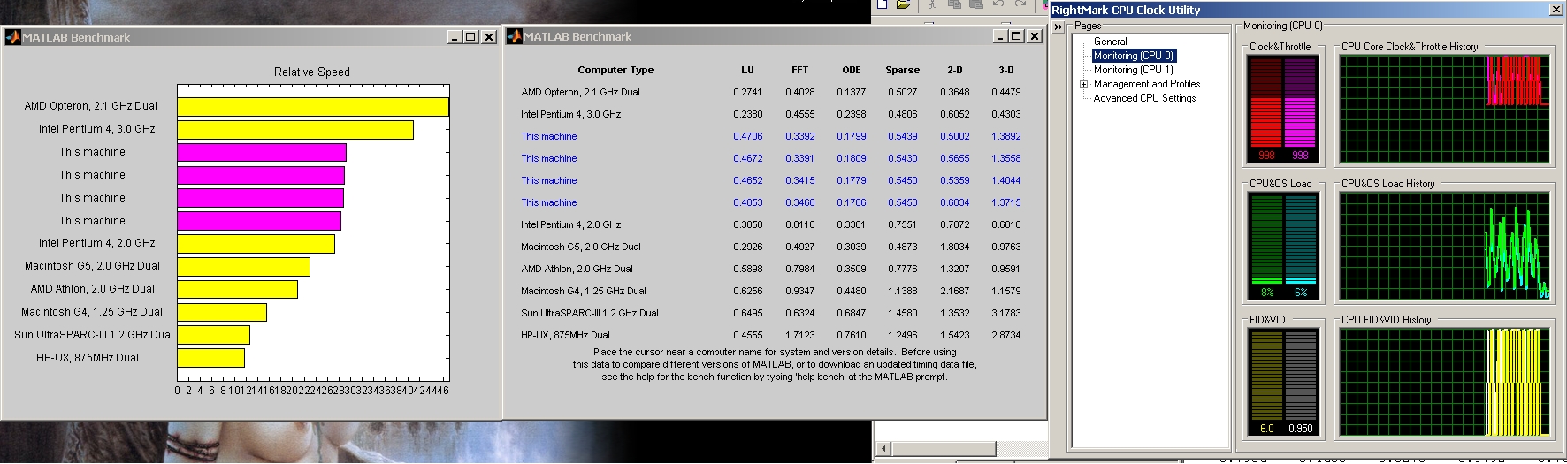Click 6.0 FID readout

(x=1266, y=428)
